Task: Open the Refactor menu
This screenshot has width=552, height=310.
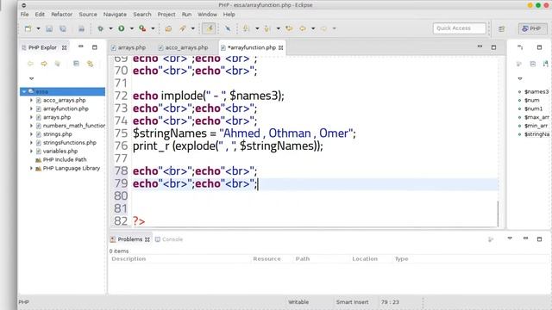Action: [x=62, y=15]
